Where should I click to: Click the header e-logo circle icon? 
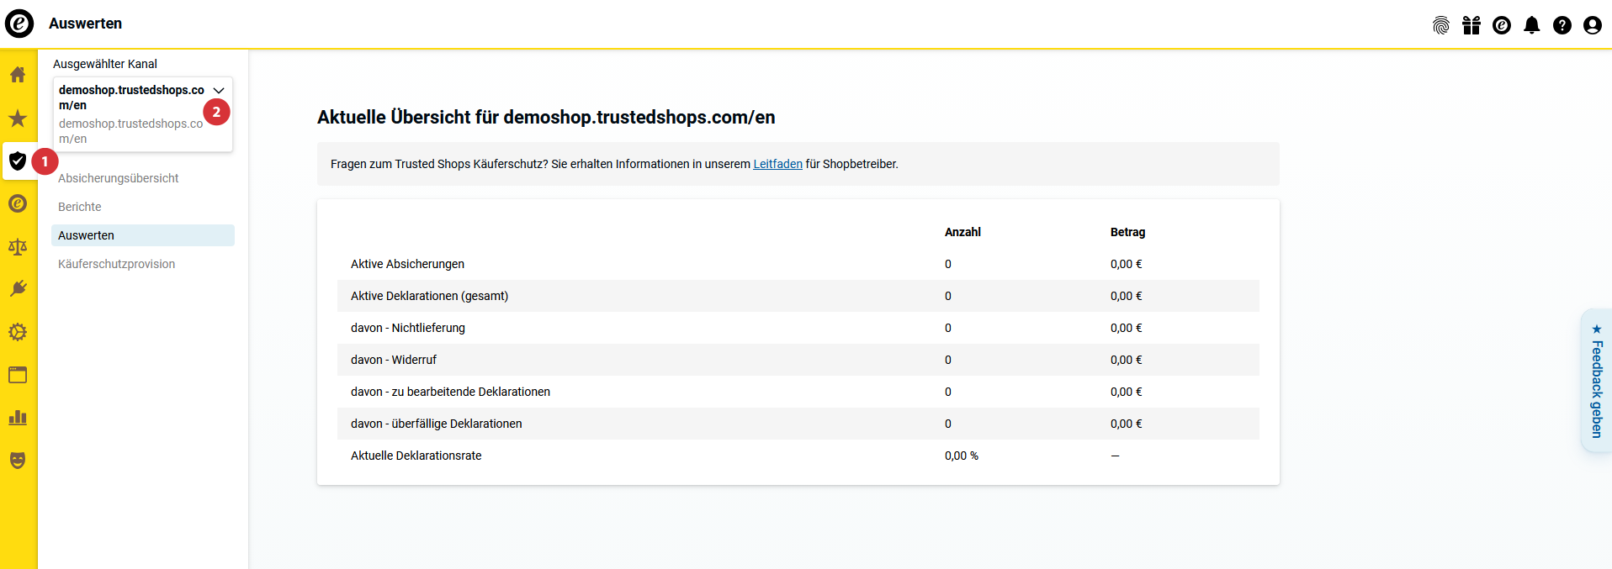click(x=1502, y=25)
